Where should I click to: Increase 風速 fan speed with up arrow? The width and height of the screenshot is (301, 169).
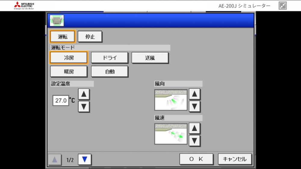pos(194,128)
